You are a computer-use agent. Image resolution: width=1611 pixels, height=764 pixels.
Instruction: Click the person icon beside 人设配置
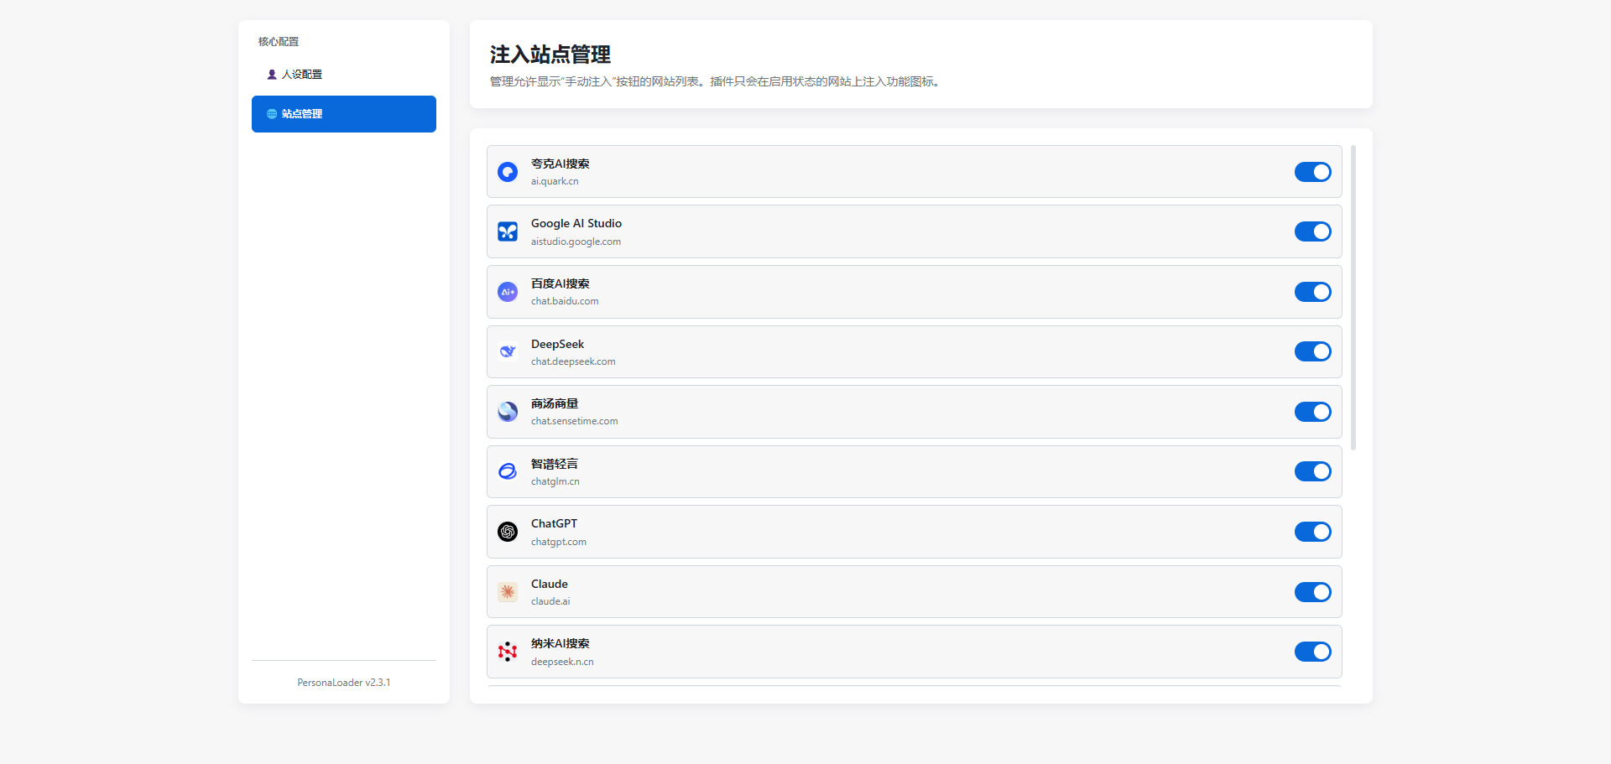click(x=272, y=75)
